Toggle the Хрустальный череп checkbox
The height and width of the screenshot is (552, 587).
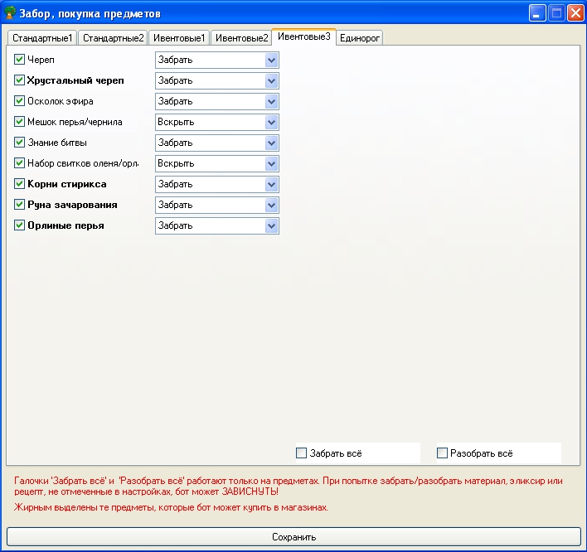20,80
